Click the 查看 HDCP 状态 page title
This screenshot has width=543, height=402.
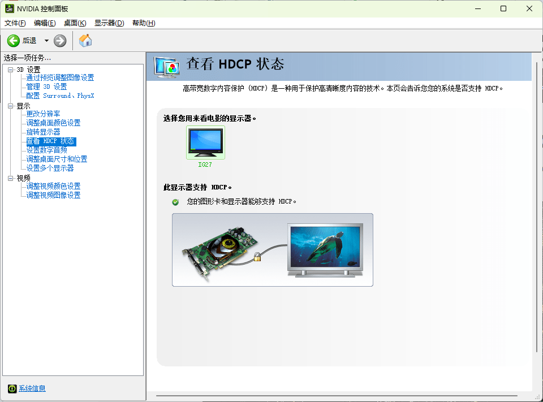(x=235, y=64)
